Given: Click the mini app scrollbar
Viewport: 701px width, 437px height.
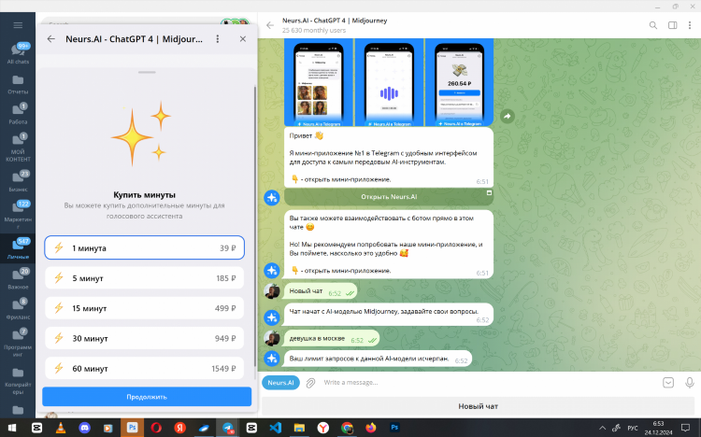Looking at the screenshot, I should coord(255,226).
